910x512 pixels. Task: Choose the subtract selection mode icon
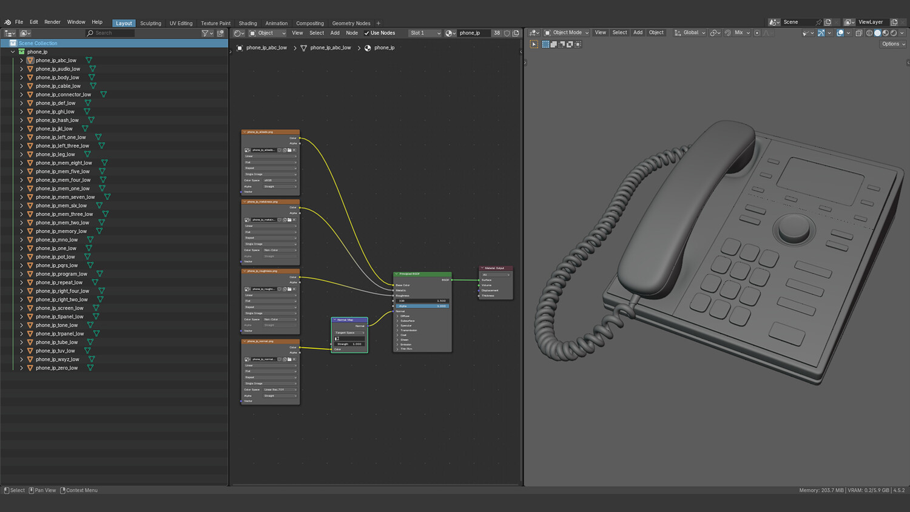tap(561, 44)
